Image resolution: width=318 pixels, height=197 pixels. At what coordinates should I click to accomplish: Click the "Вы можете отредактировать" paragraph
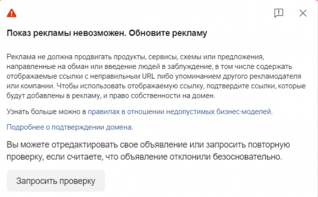coord(148,151)
